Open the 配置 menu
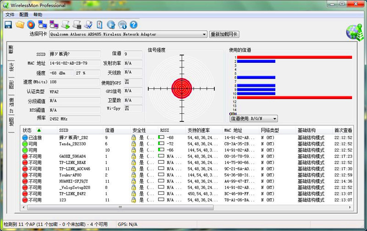 (x=24, y=15)
